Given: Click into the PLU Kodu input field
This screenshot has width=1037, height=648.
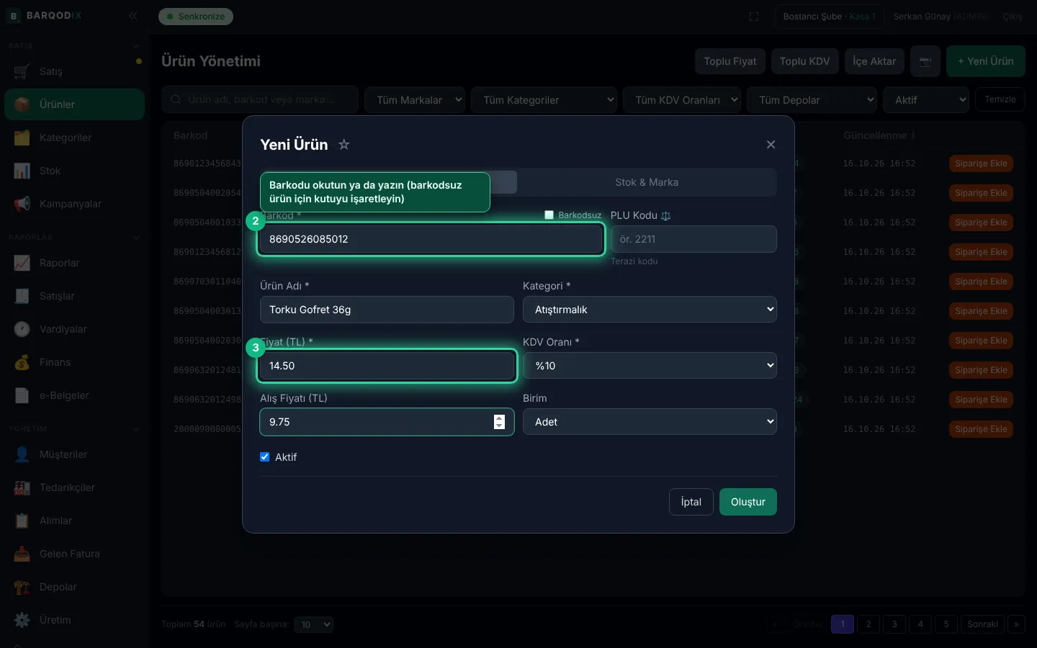Looking at the screenshot, I should (x=693, y=239).
